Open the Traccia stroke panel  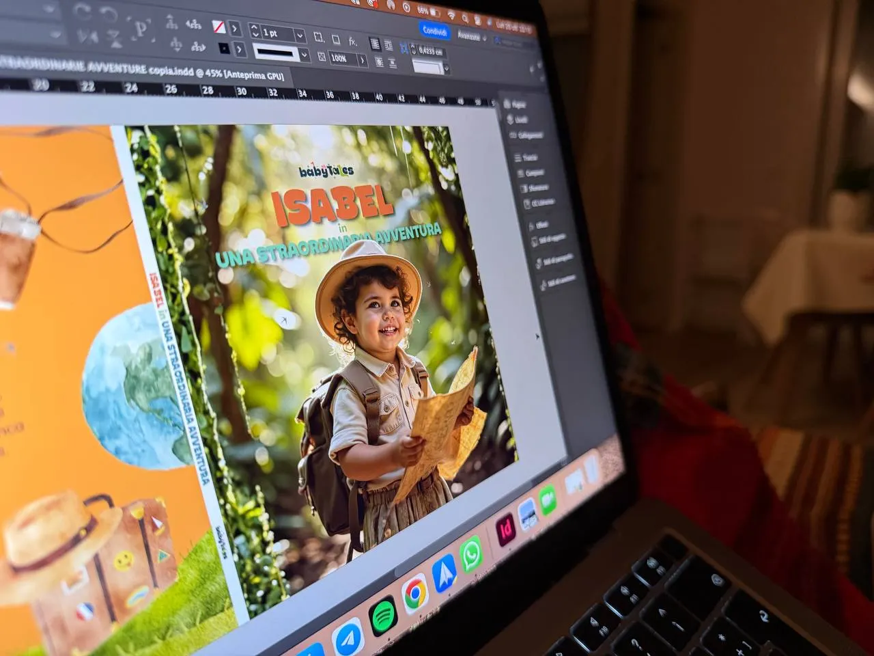(x=524, y=158)
